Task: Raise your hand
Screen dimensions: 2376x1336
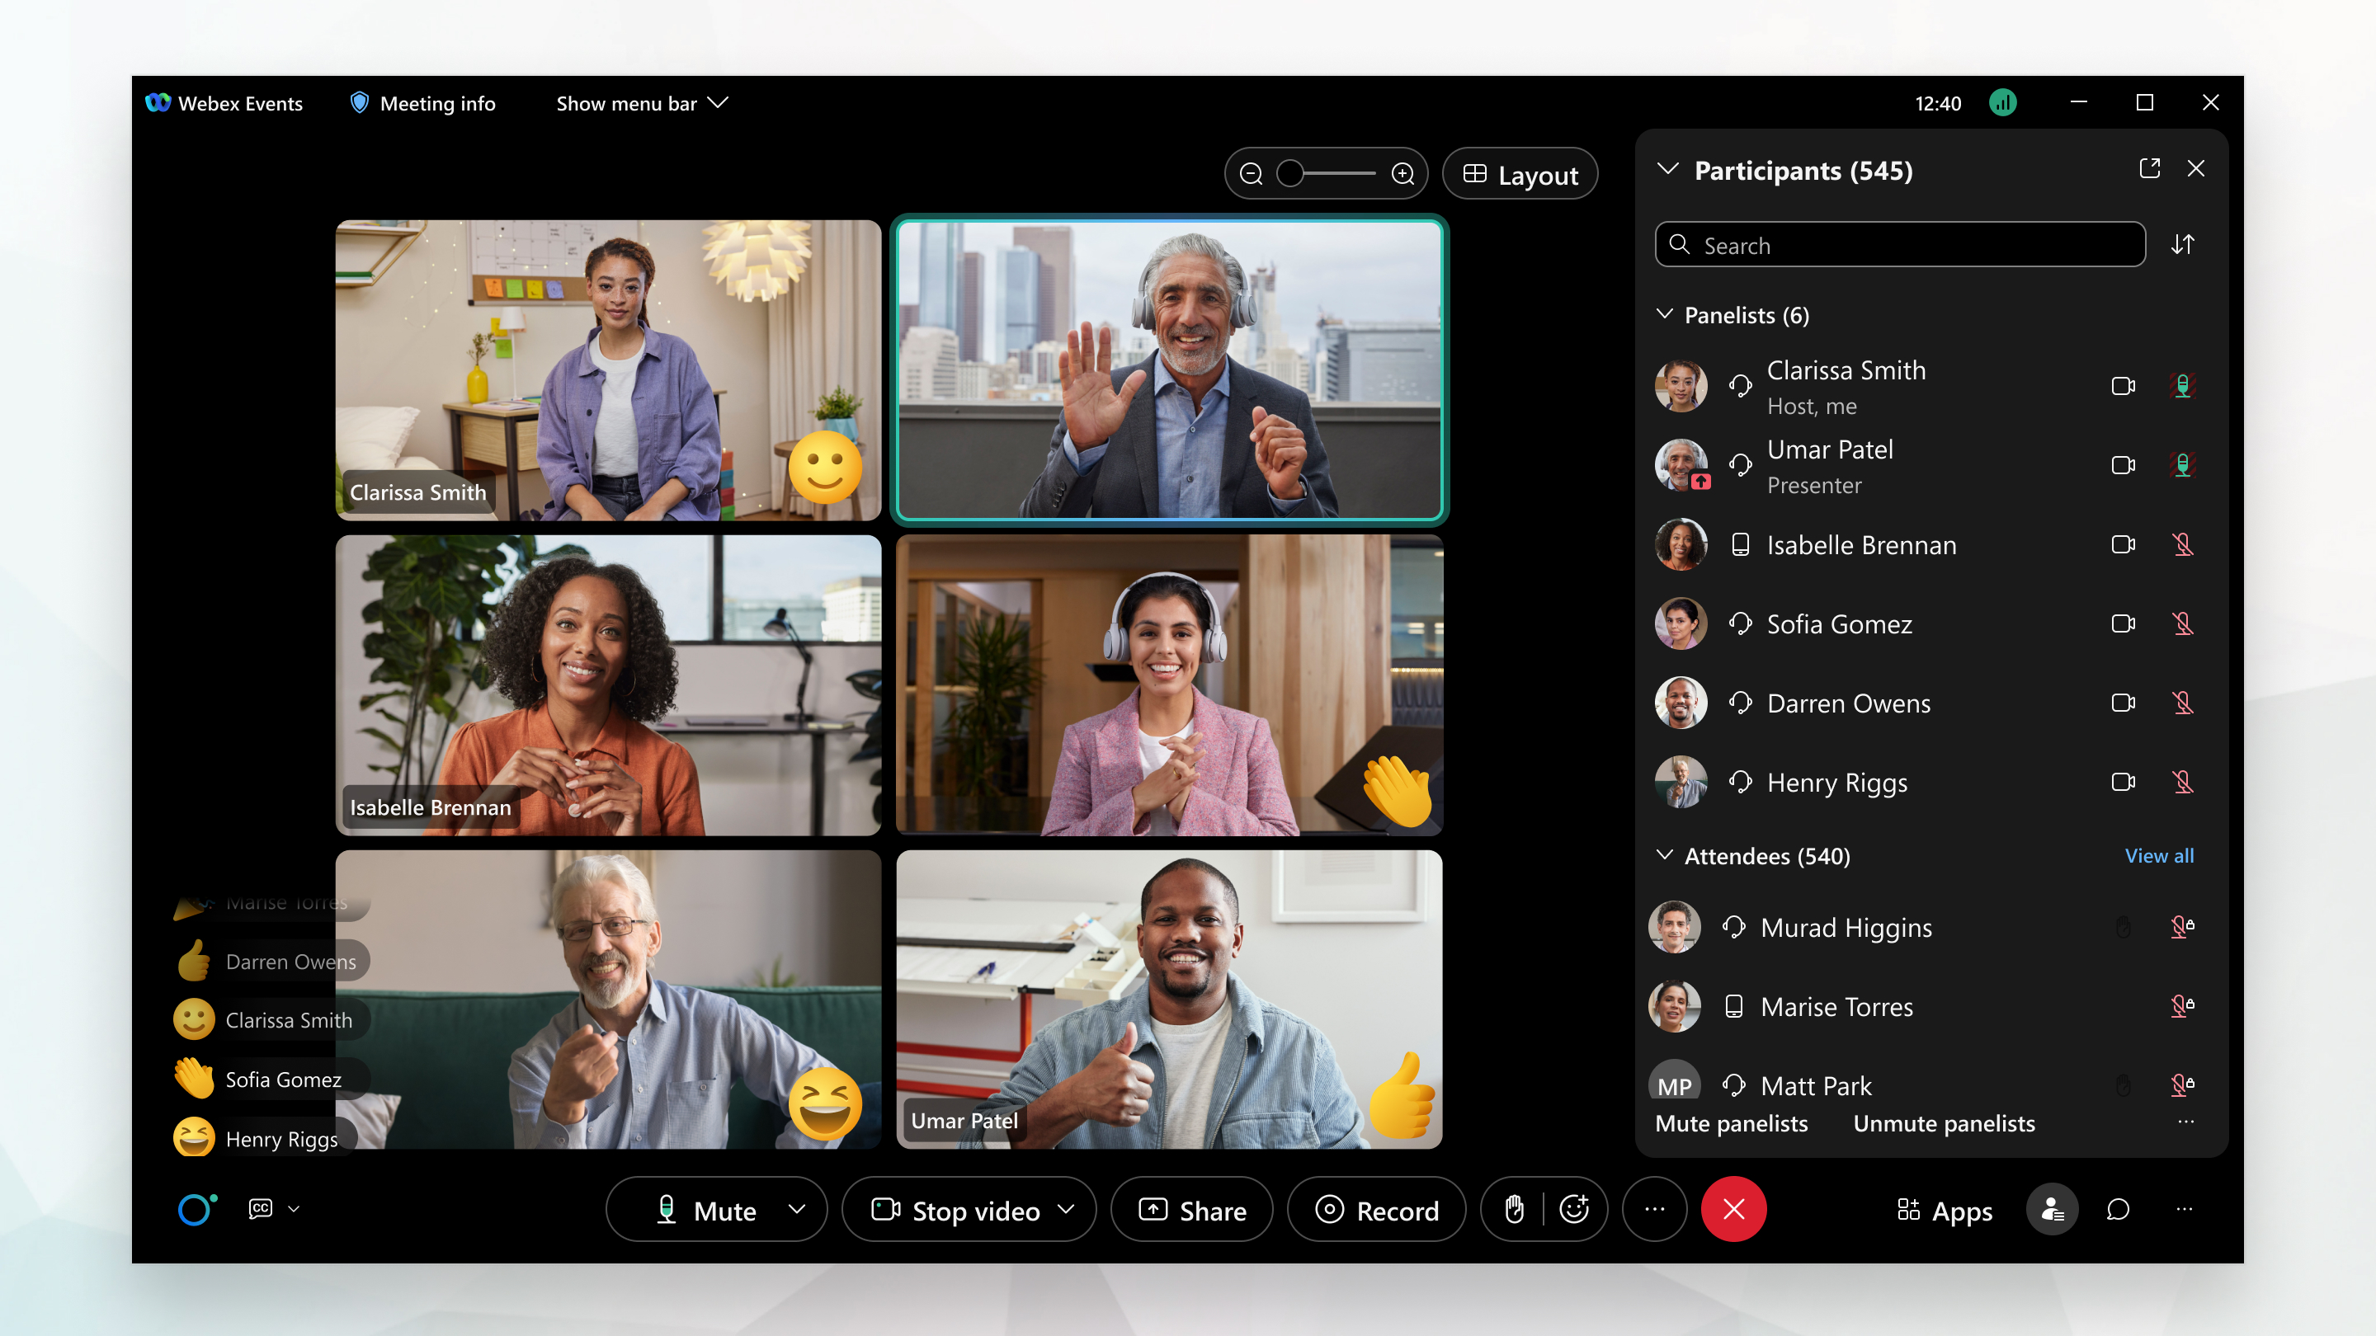Action: [1514, 1209]
